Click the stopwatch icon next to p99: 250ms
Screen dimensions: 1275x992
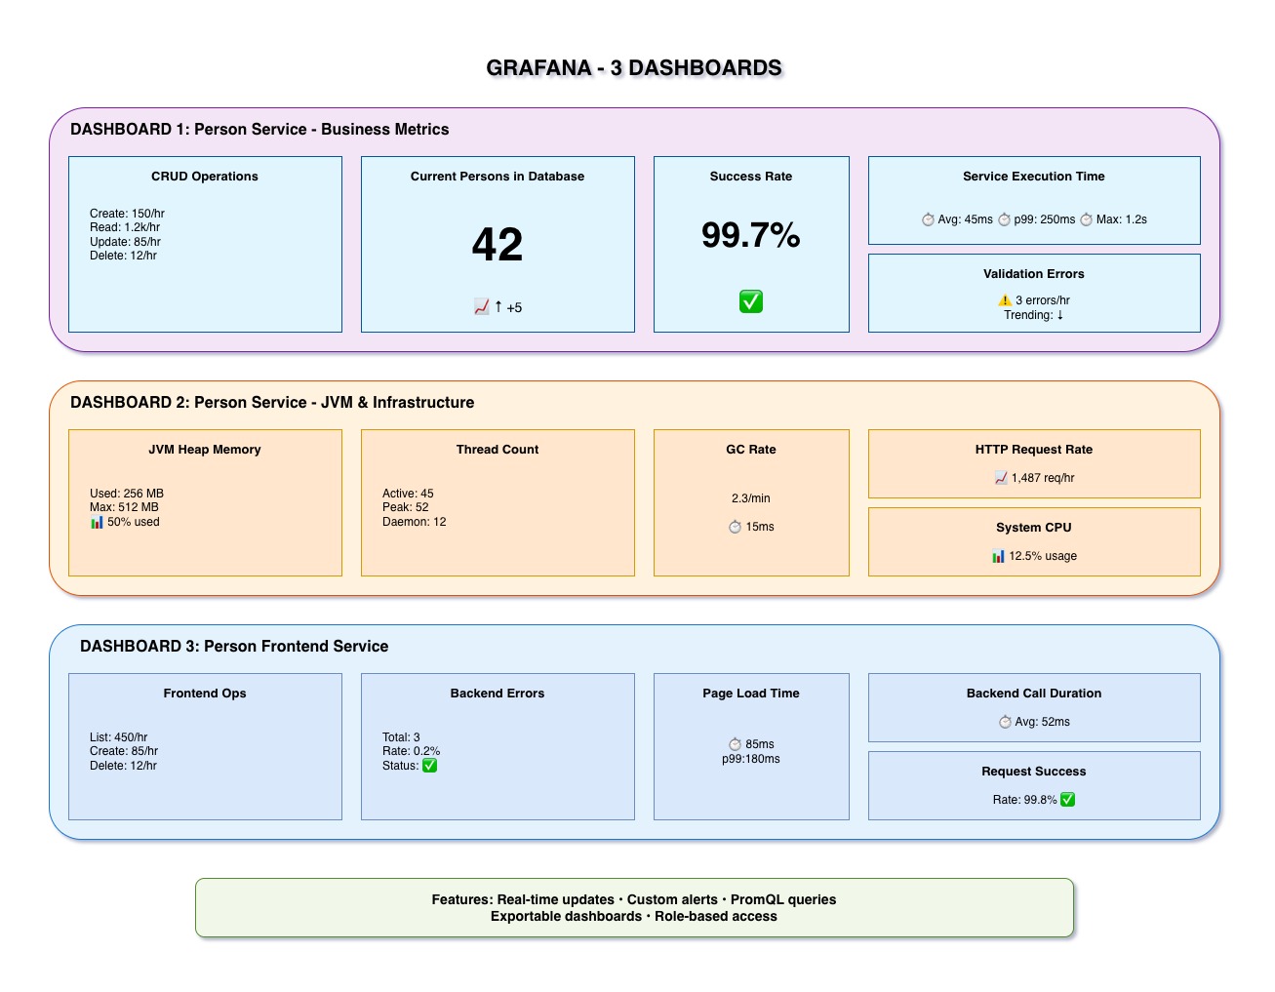[x=1004, y=219]
